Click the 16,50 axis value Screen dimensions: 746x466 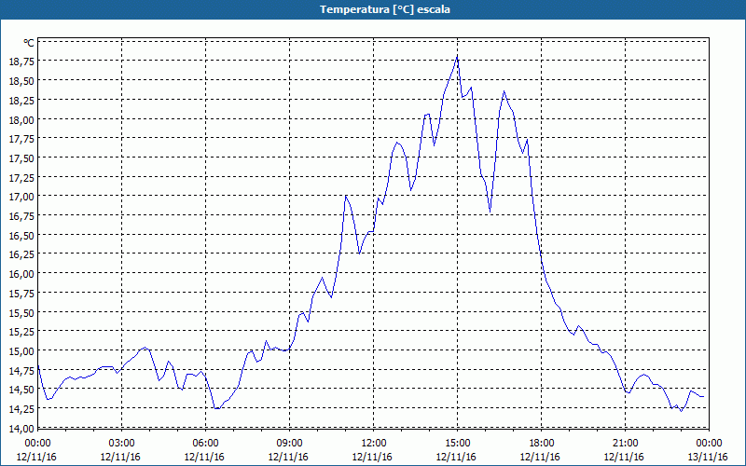(x=21, y=235)
